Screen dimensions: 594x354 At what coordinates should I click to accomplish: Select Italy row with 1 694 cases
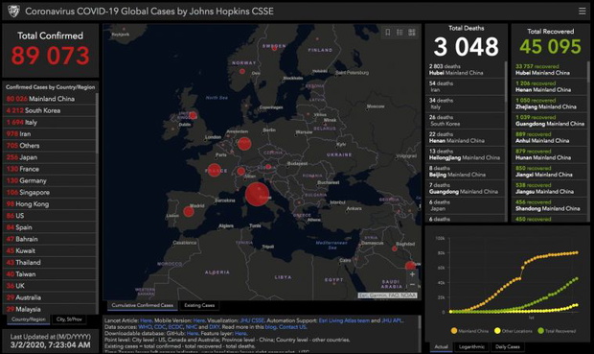[x=50, y=122]
